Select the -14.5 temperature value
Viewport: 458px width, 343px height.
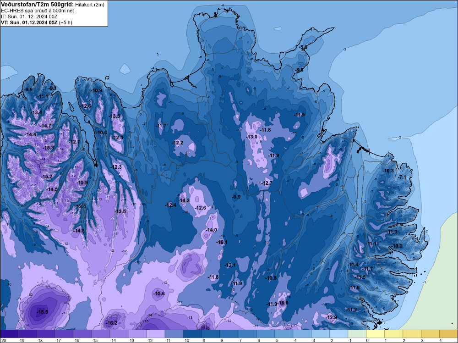[52, 189]
